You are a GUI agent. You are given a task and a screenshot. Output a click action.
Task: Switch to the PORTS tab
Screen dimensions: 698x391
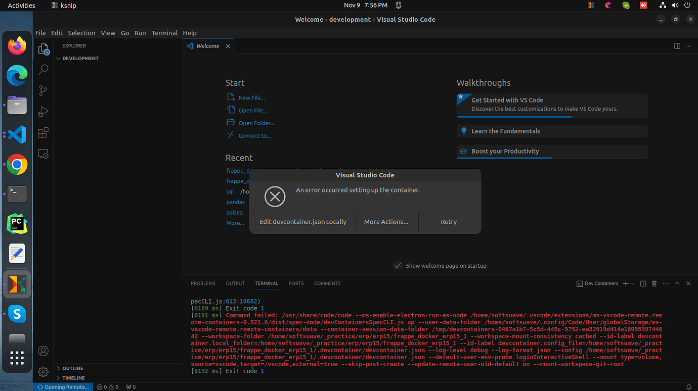tap(296, 283)
